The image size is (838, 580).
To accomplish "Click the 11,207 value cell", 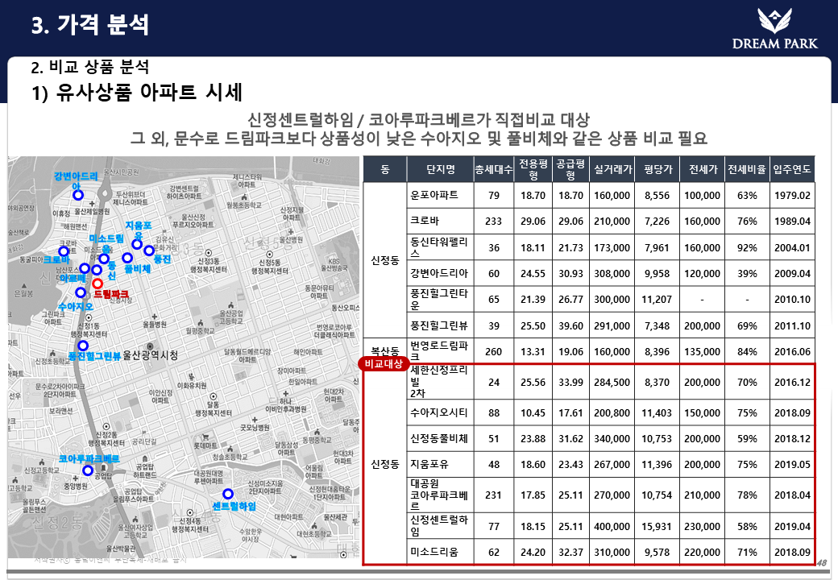I will pos(657,300).
